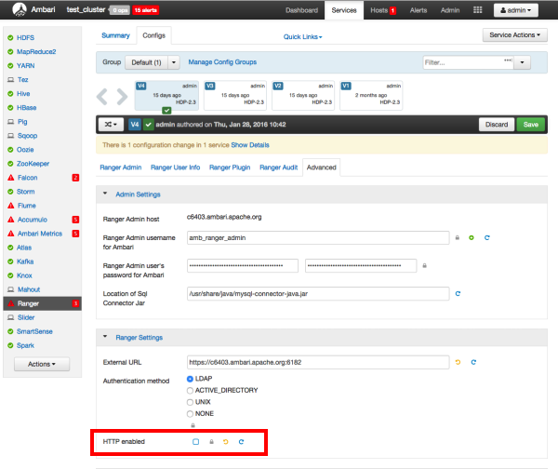Open the Summary tab
Image resolution: width=558 pixels, height=469 pixels.
[115, 35]
